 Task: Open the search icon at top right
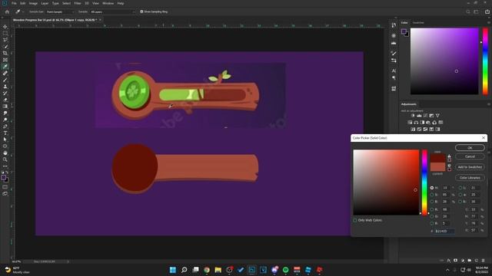(468, 11)
